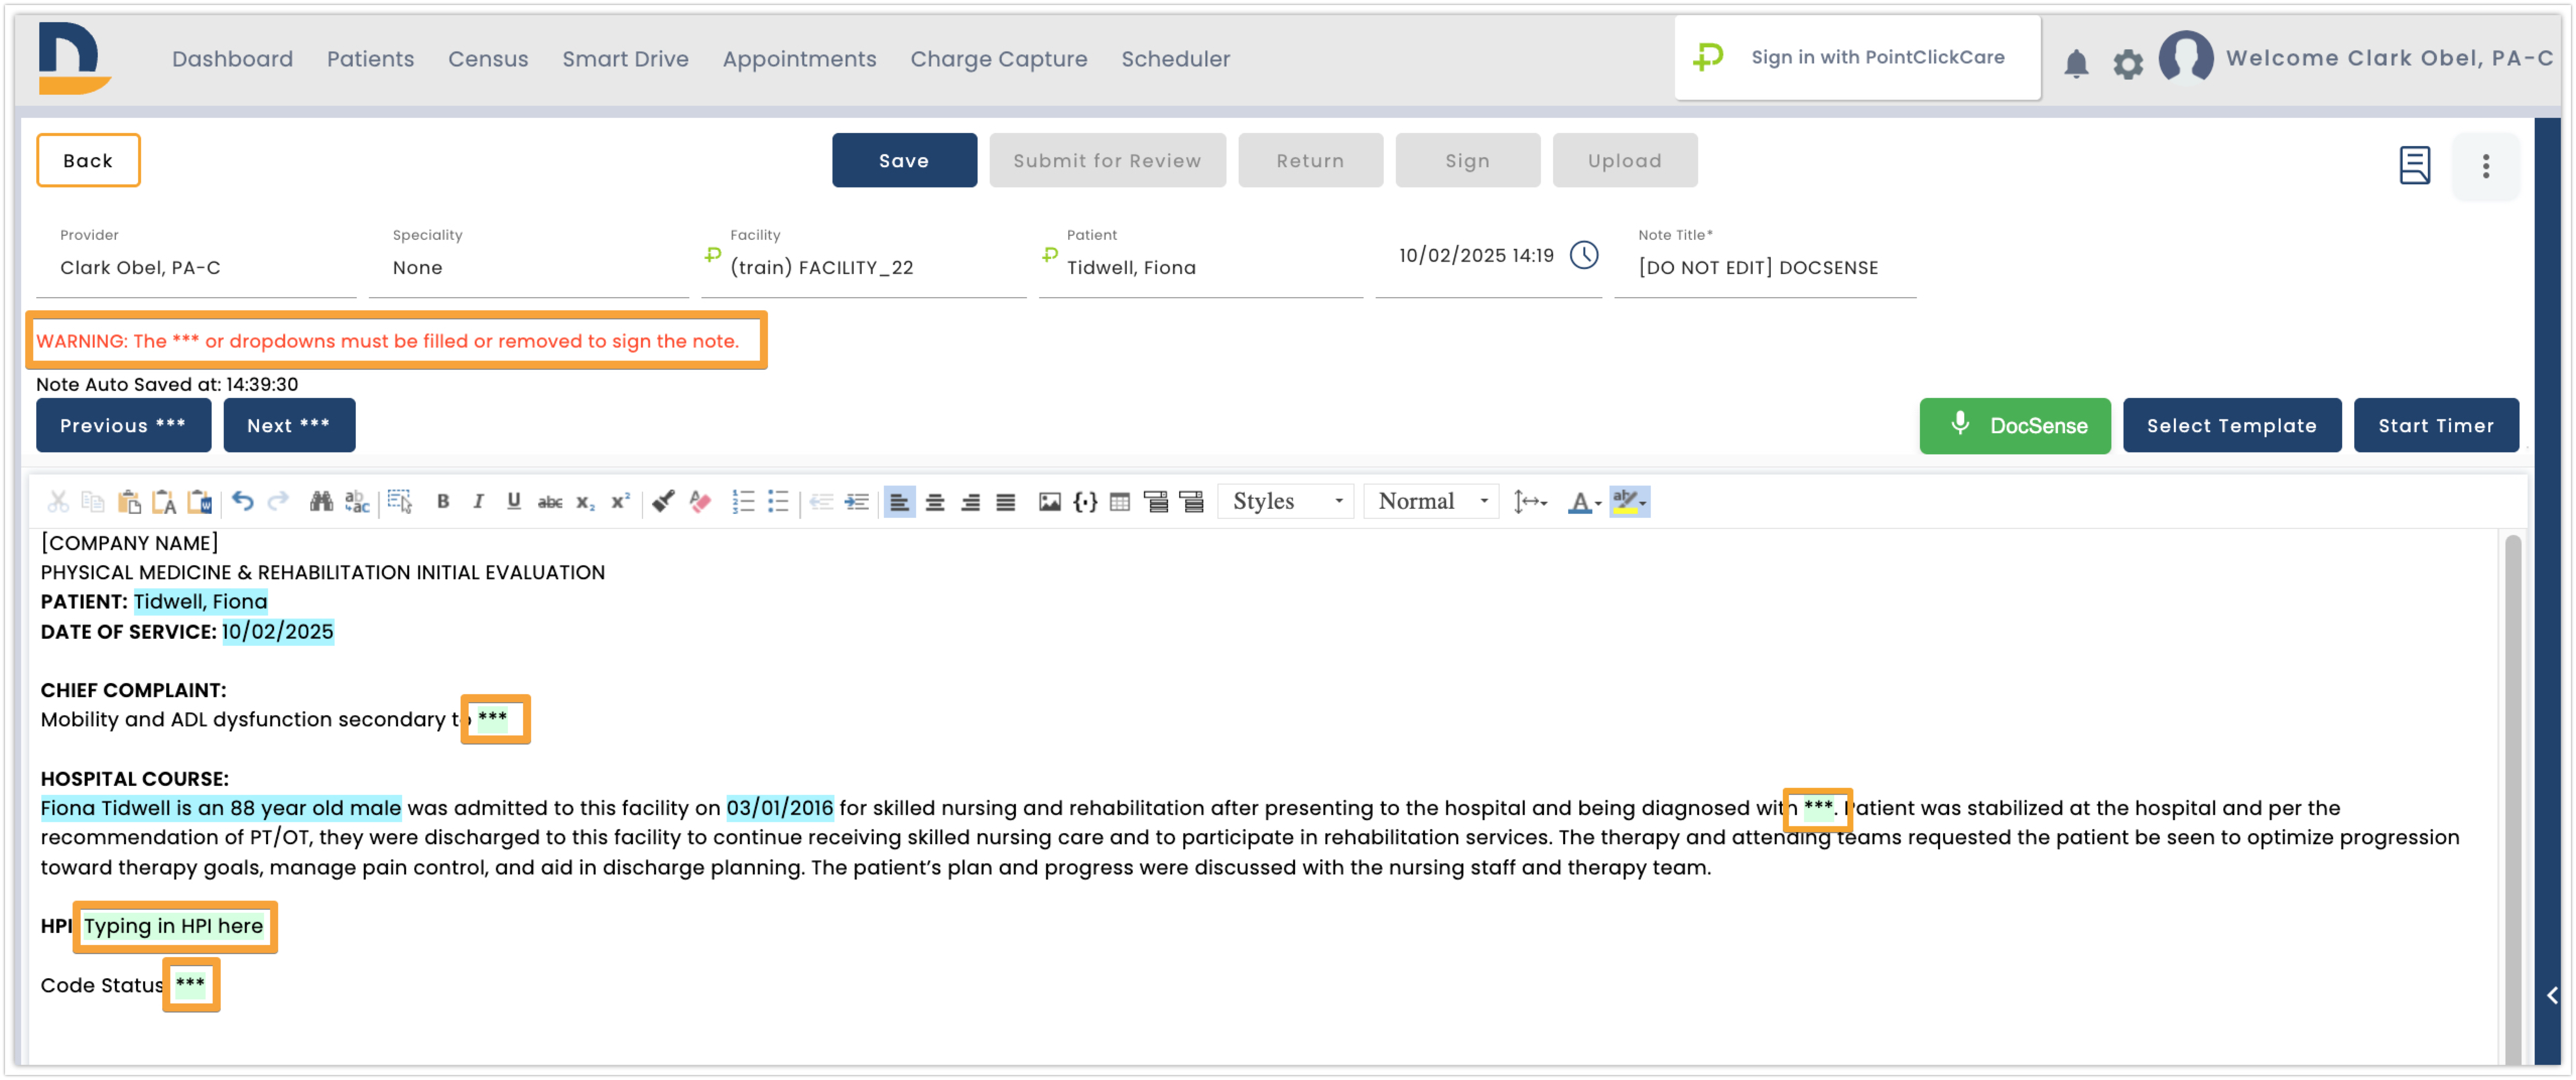
Task: Click the *** after Code Status
Action: (x=190, y=984)
